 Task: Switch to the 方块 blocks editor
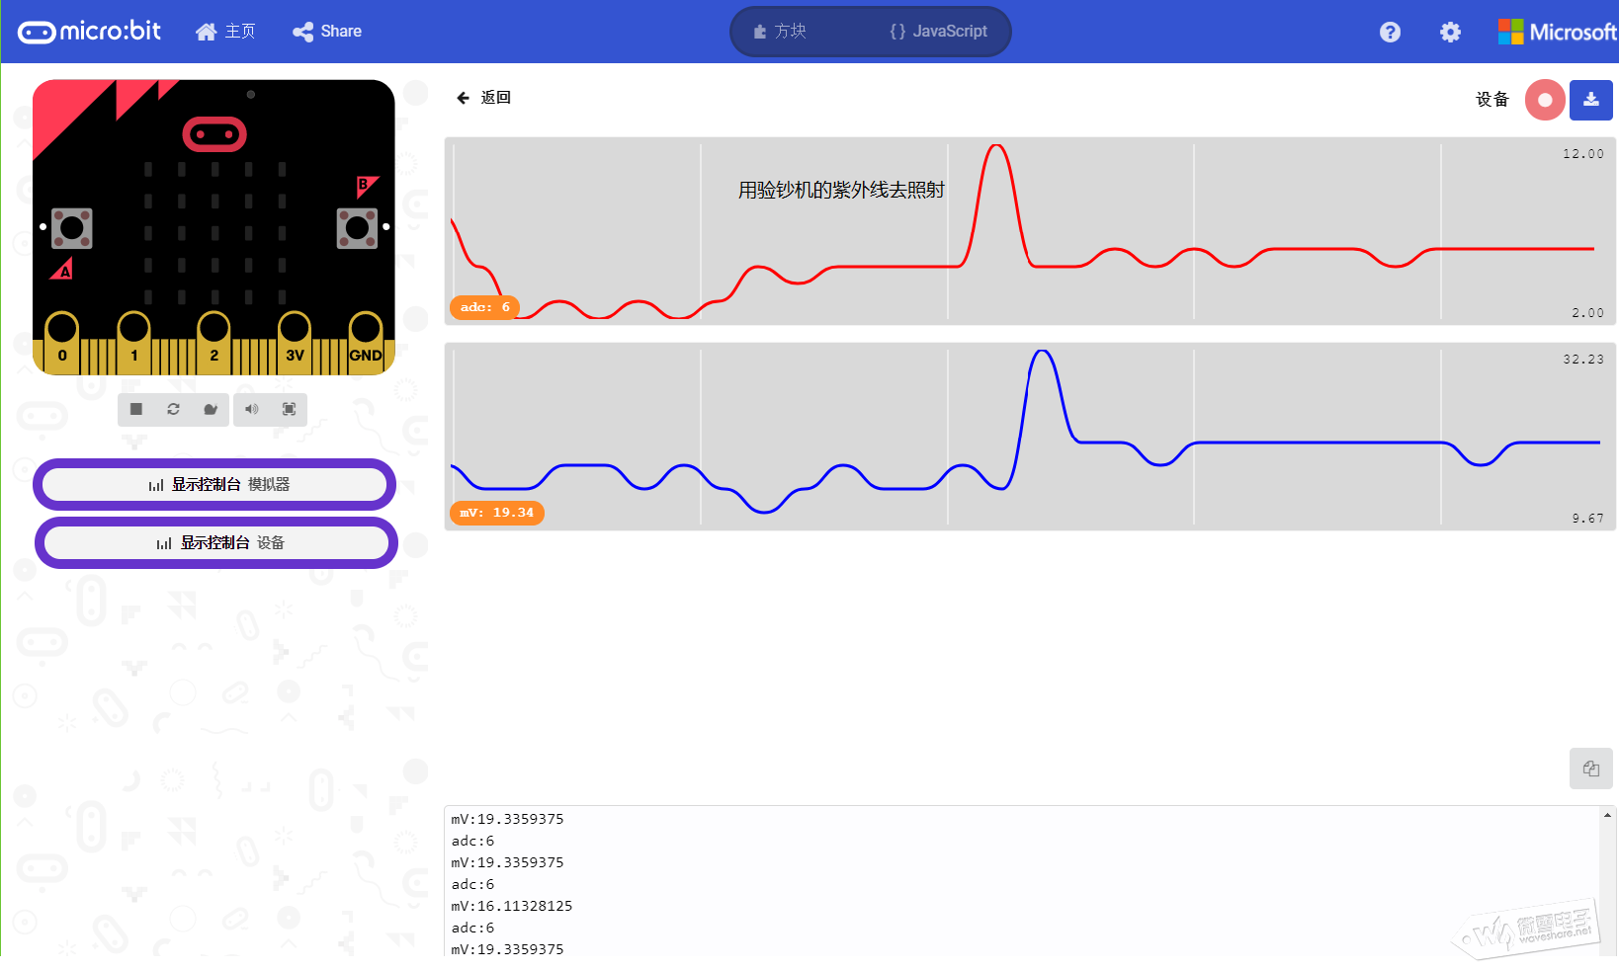coord(780,32)
